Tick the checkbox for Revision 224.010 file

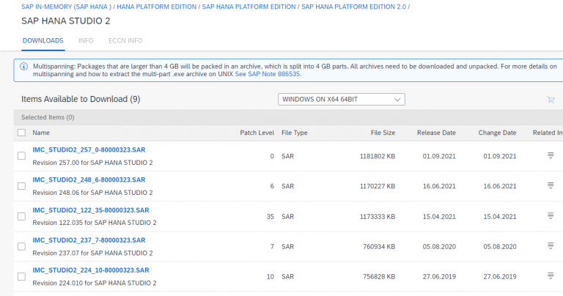[21, 277]
